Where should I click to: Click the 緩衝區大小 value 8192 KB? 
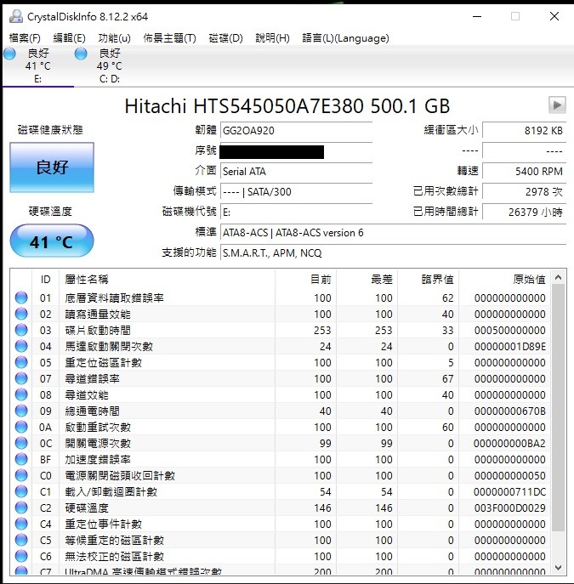click(525, 131)
